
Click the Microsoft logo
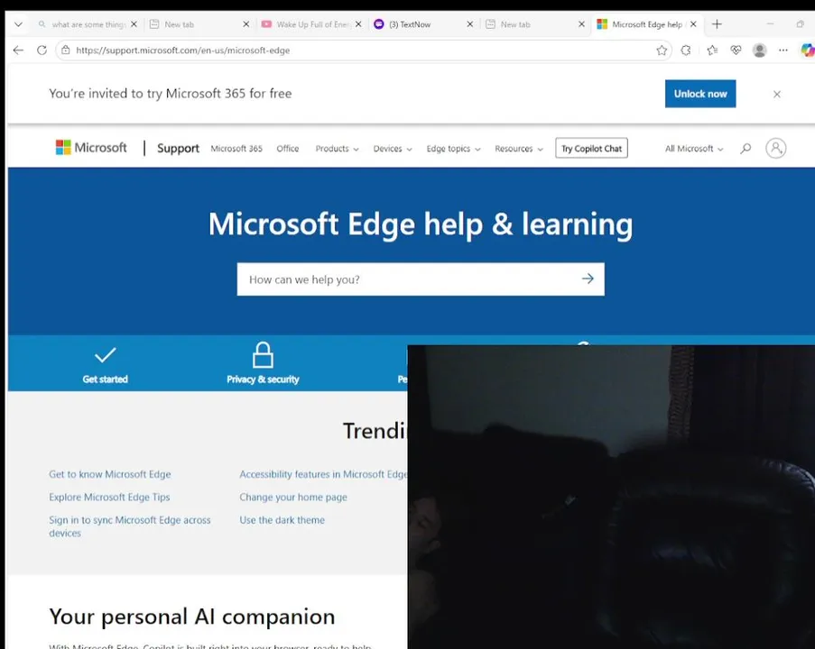pyautogui.click(x=91, y=148)
